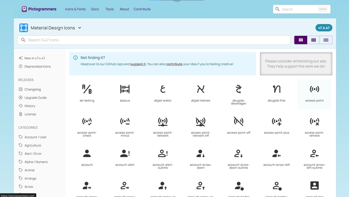Switch to the large grid view
Image resolution: width=349 pixels, height=197 pixels.
click(x=301, y=40)
